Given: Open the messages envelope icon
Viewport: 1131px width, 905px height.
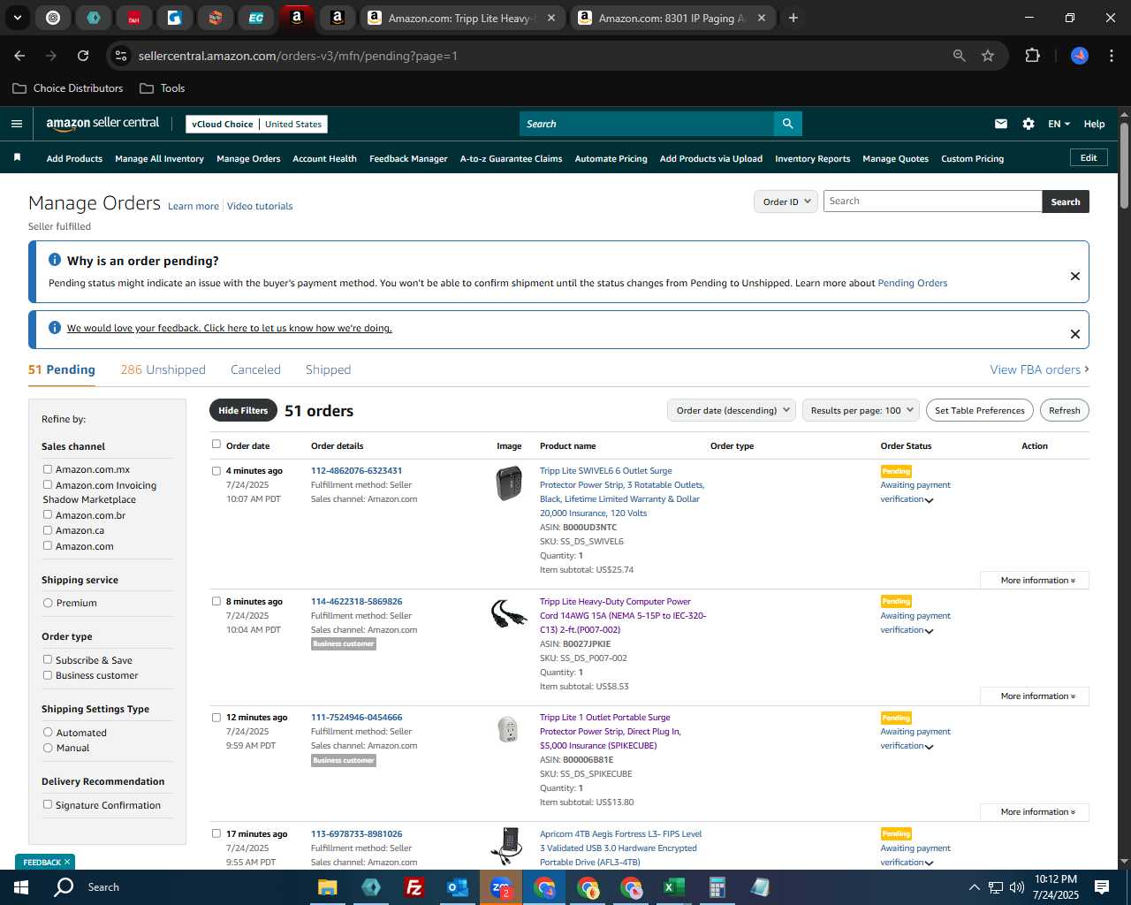Looking at the screenshot, I should point(1001,124).
